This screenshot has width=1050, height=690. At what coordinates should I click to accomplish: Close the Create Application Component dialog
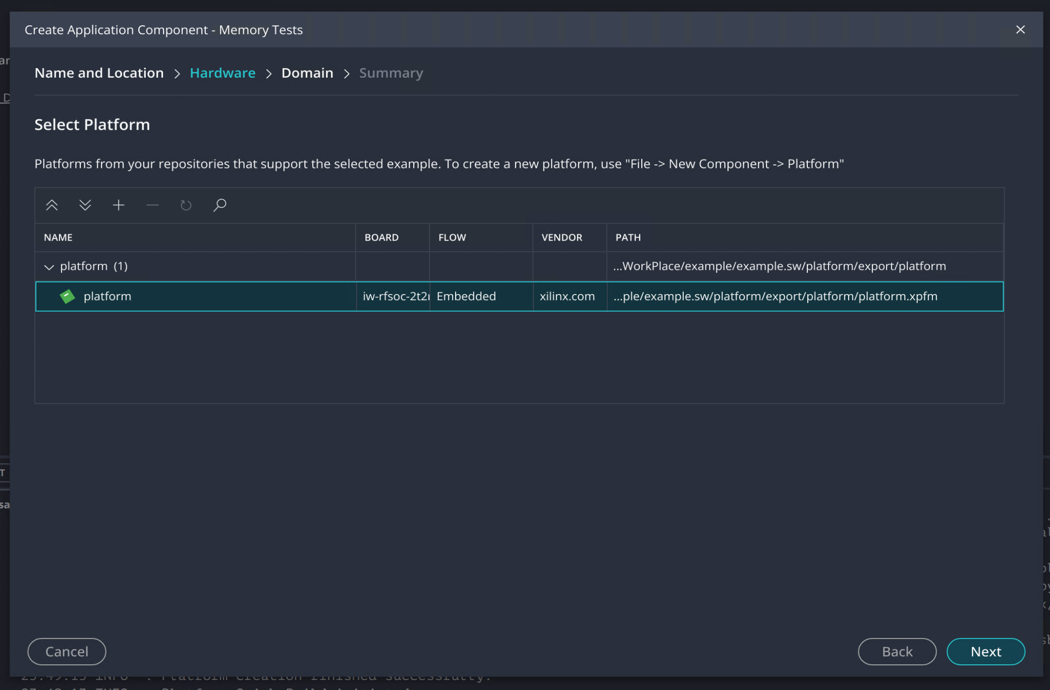pyautogui.click(x=1020, y=30)
